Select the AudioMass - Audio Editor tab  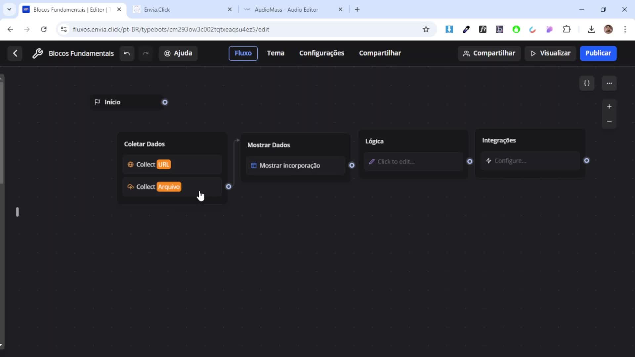pos(286,9)
